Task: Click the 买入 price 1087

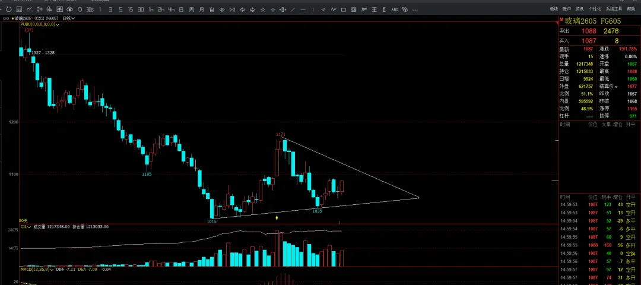Action: [589, 41]
